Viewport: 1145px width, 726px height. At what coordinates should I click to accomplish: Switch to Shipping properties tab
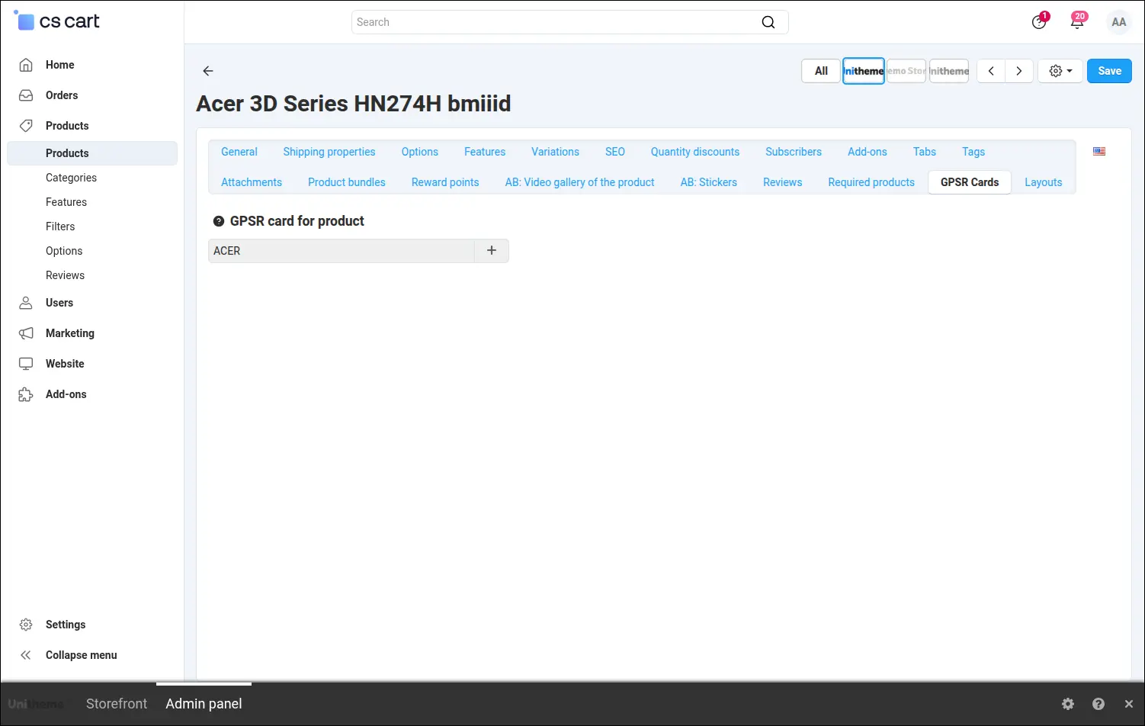(329, 152)
